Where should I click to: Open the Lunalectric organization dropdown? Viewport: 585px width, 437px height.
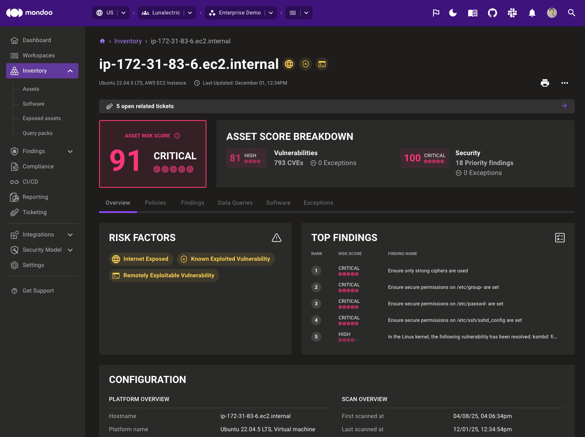(190, 13)
